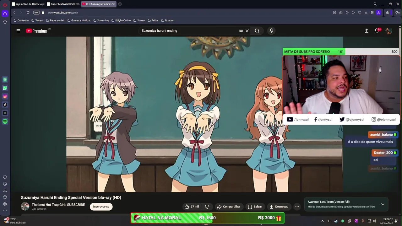Open Instagram in the Opera sidebar
402x226 pixels.
[x=5, y=96]
